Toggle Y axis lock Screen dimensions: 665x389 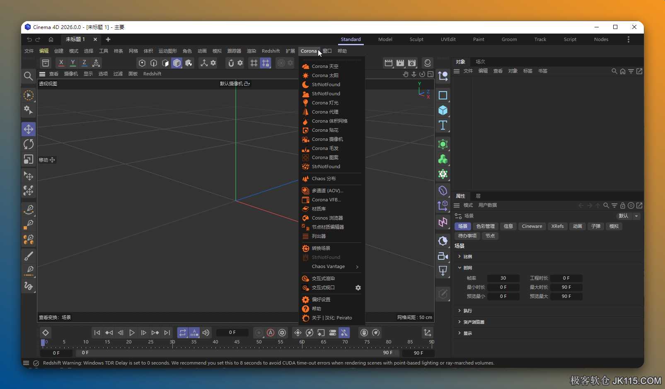pos(73,63)
